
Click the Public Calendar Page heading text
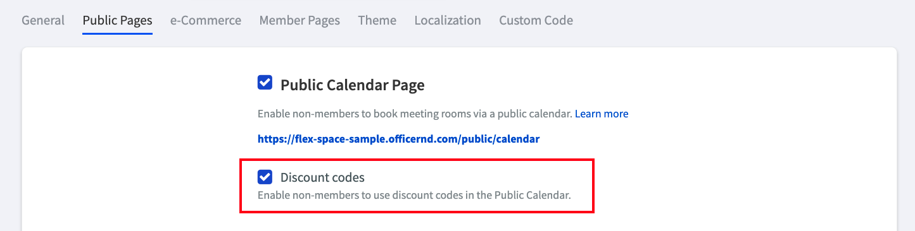[x=352, y=85]
